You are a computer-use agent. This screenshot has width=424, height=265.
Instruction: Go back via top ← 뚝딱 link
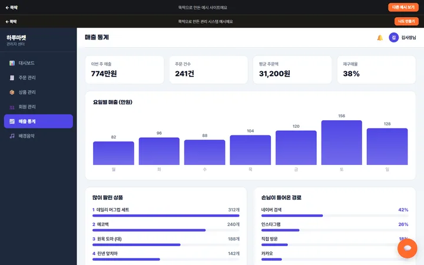[x=11, y=8]
